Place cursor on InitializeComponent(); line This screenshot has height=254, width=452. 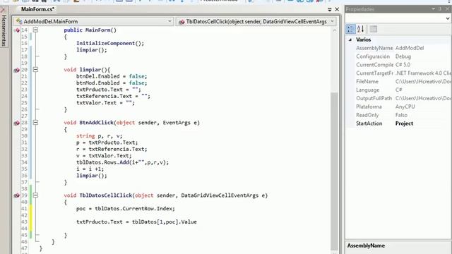[x=110, y=43]
